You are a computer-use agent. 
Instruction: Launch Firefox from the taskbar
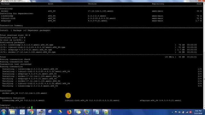(x=69, y=112)
